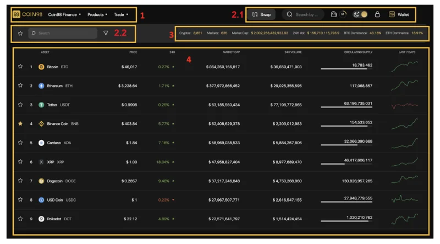Image resolution: width=440 pixels, height=244 pixels.
Task: Open the Wallet button
Action: (x=399, y=14)
